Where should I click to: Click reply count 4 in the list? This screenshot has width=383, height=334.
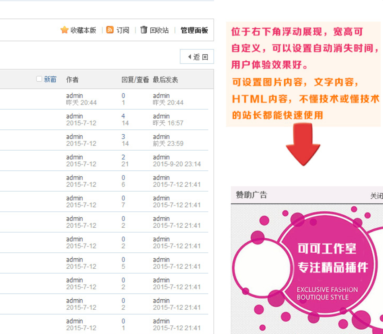click(123, 116)
